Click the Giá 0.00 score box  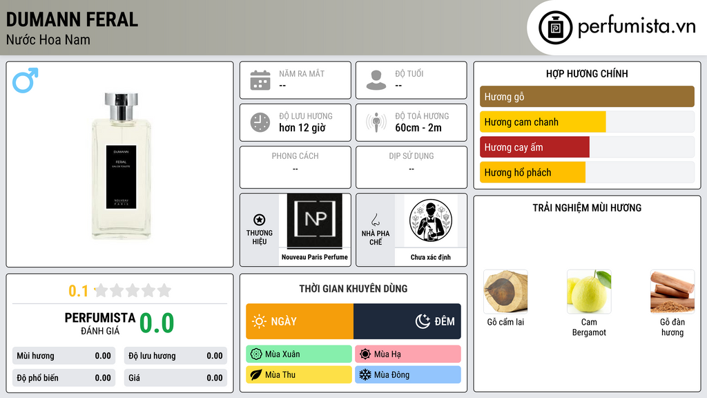coord(175,378)
